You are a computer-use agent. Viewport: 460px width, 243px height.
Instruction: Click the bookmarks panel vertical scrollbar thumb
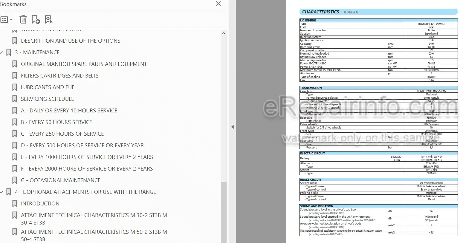point(224,212)
